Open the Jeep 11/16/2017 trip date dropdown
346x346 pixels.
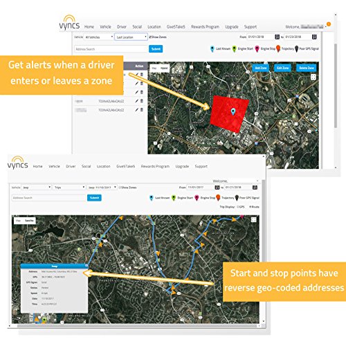click(102, 188)
